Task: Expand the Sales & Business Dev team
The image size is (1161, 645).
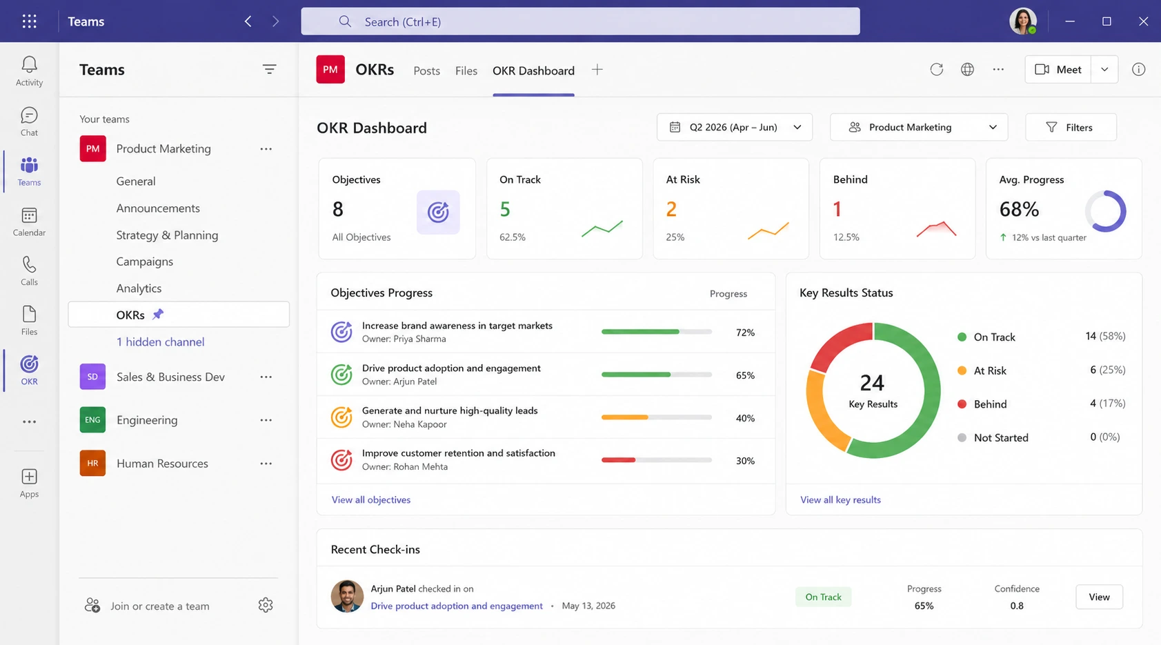Action: pyautogui.click(x=170, y=377)
